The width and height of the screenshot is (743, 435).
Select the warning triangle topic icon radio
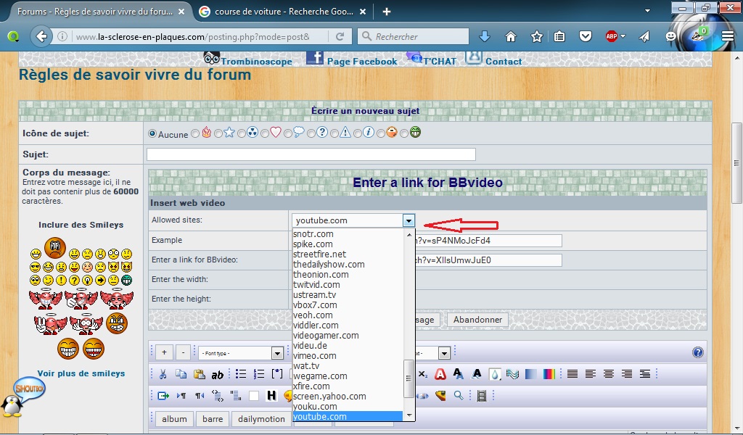(x=334, y=134)
